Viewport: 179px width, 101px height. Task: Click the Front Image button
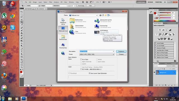81,6
